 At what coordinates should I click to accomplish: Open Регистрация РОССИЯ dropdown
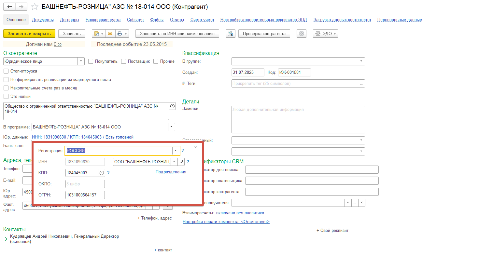point(176,151)
